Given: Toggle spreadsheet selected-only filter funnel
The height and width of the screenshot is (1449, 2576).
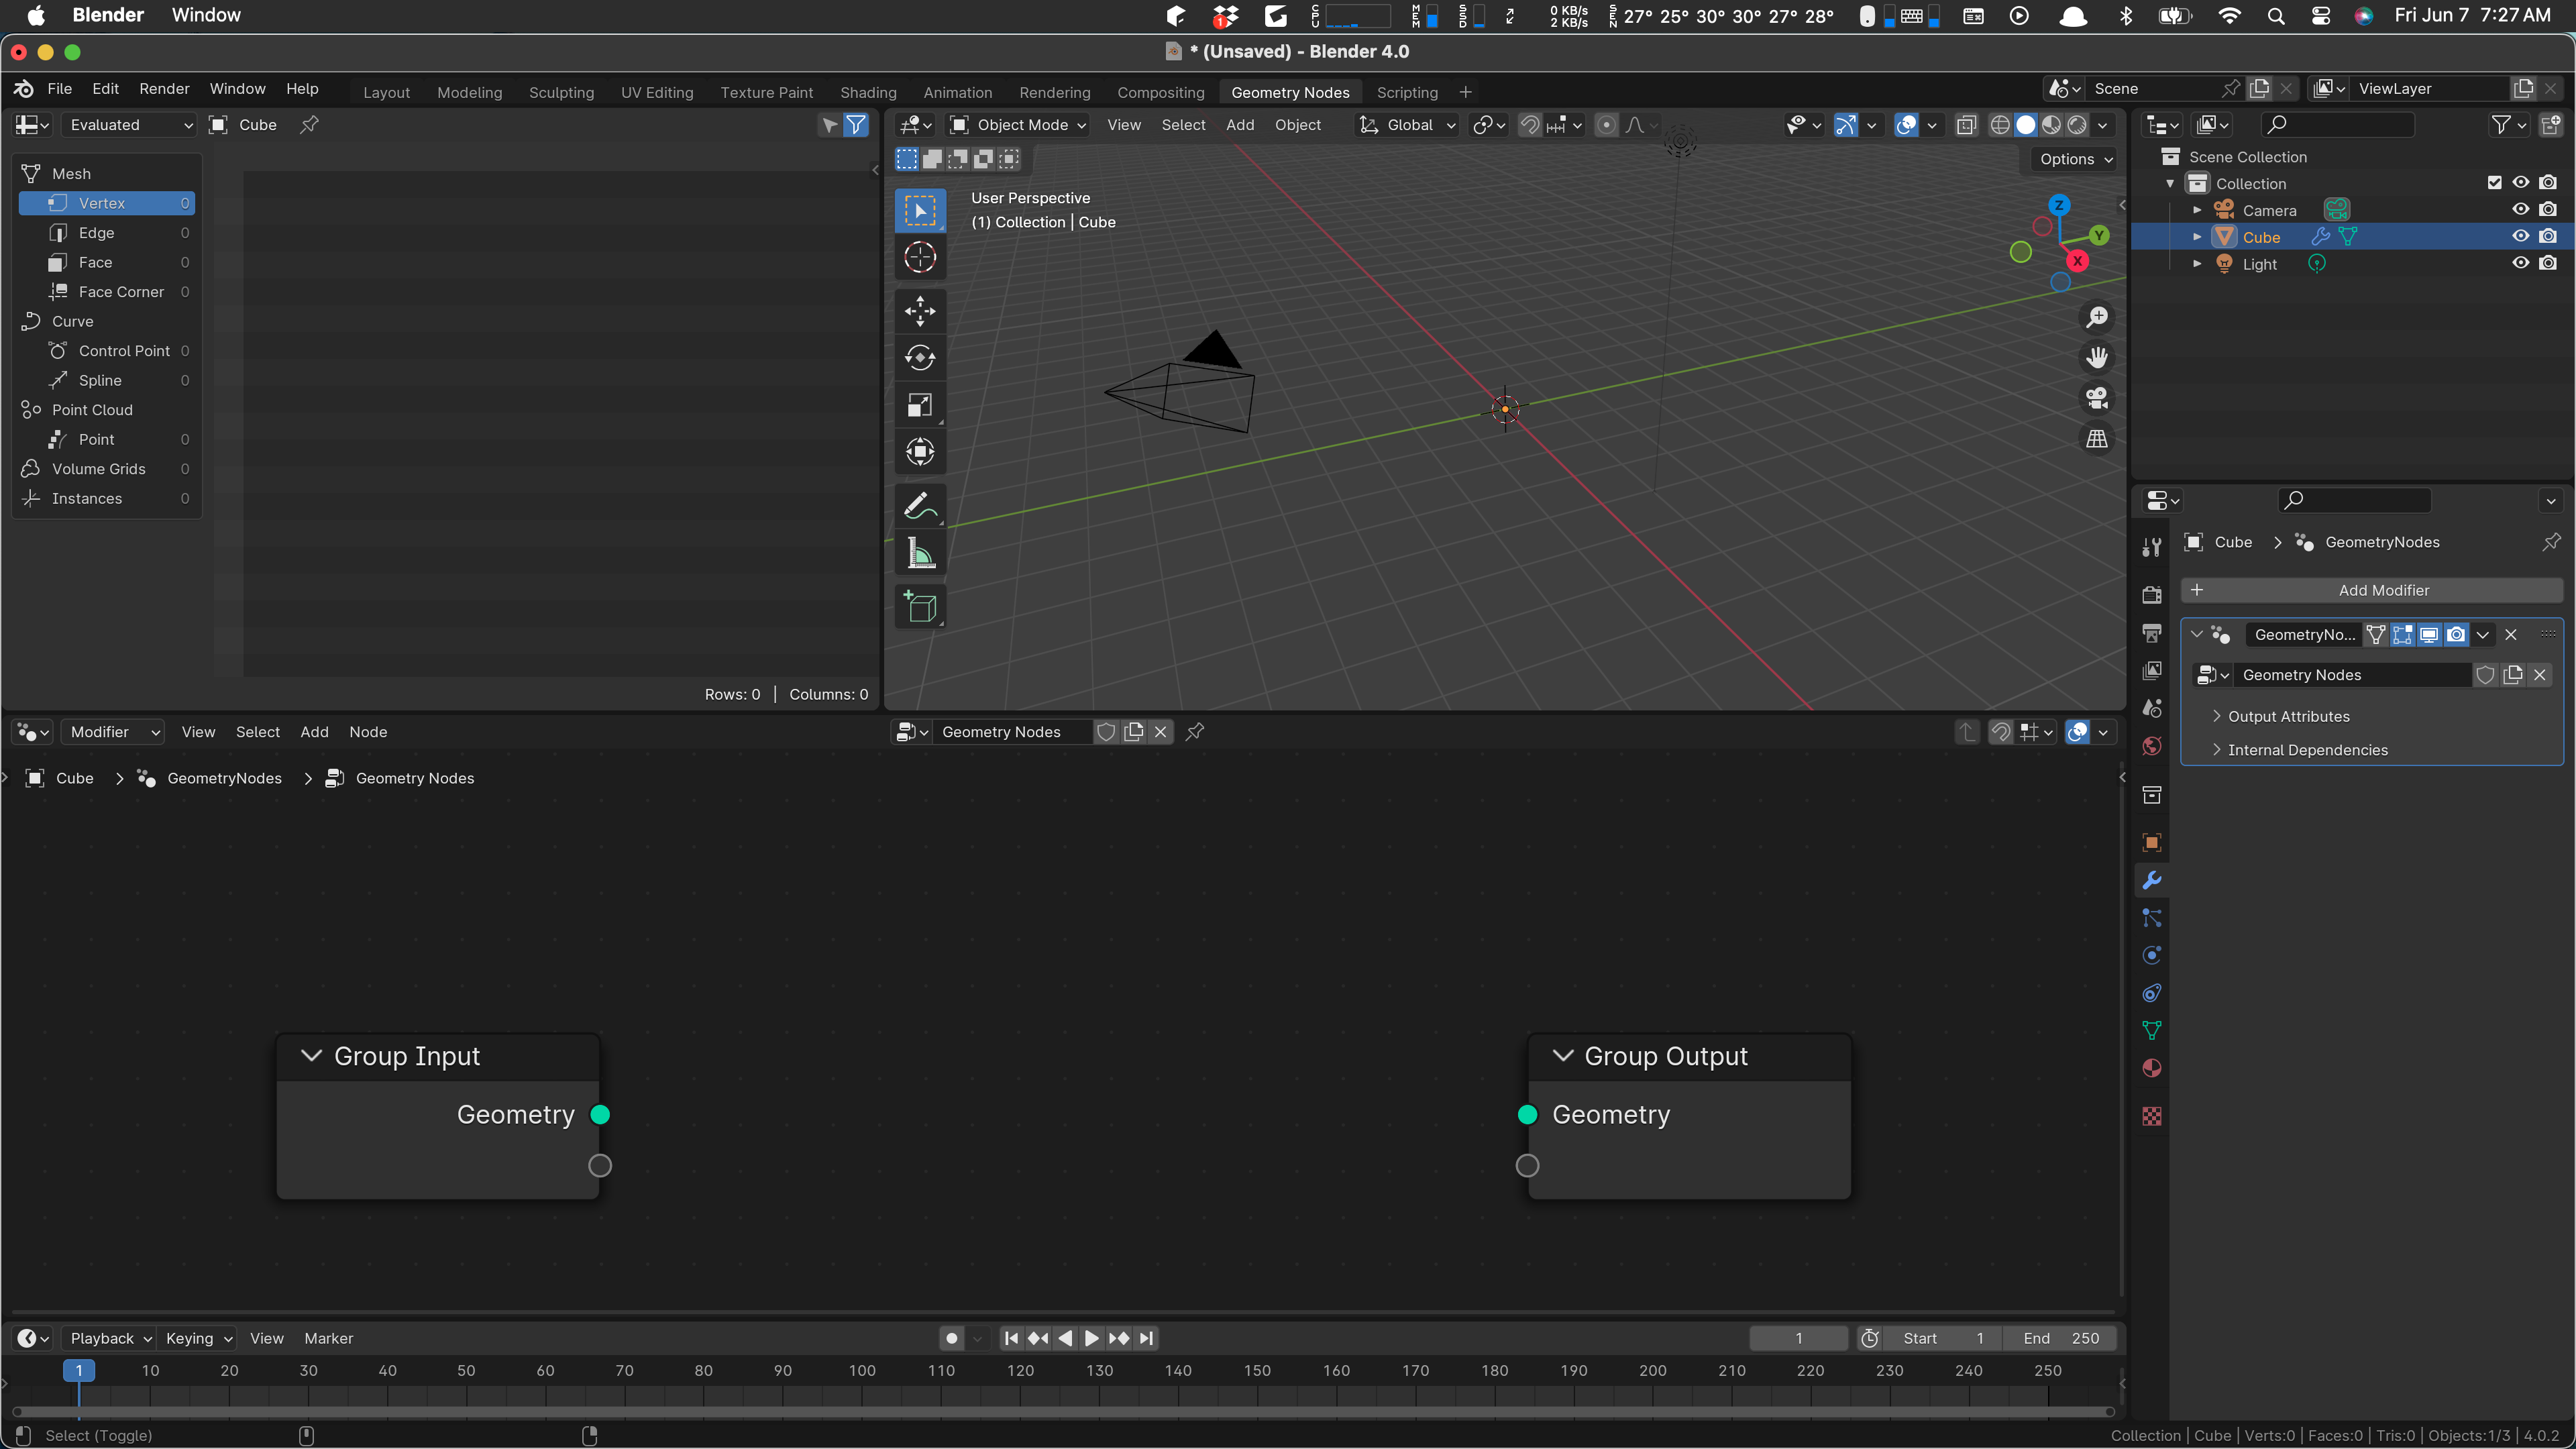Looking at the screenshot, I should point(856,125).
